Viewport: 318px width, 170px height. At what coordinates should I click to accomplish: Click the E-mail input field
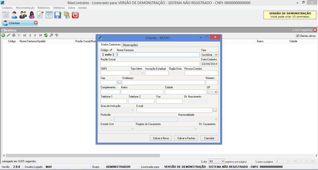coord(174,110)
